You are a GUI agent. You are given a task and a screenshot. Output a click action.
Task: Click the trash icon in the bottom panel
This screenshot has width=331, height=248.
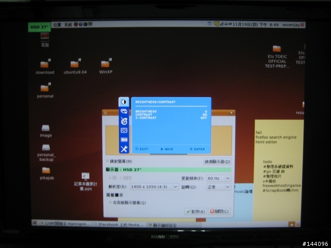pos(298,224)
